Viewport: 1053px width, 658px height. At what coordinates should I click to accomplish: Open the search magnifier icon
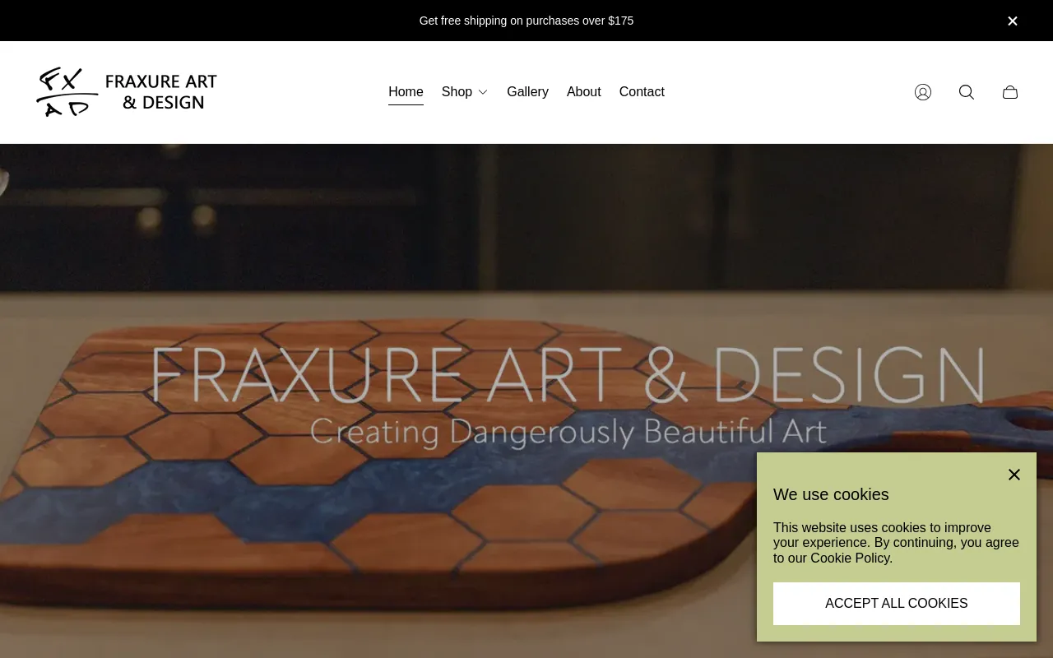point(967,92)
